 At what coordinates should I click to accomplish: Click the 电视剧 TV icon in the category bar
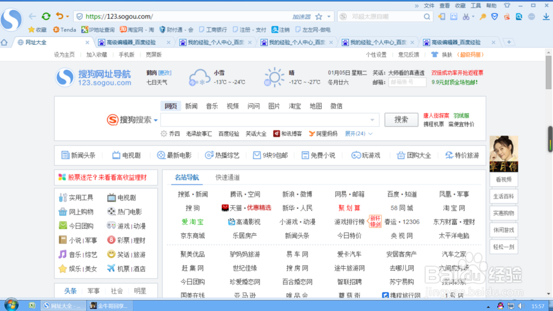116,155
